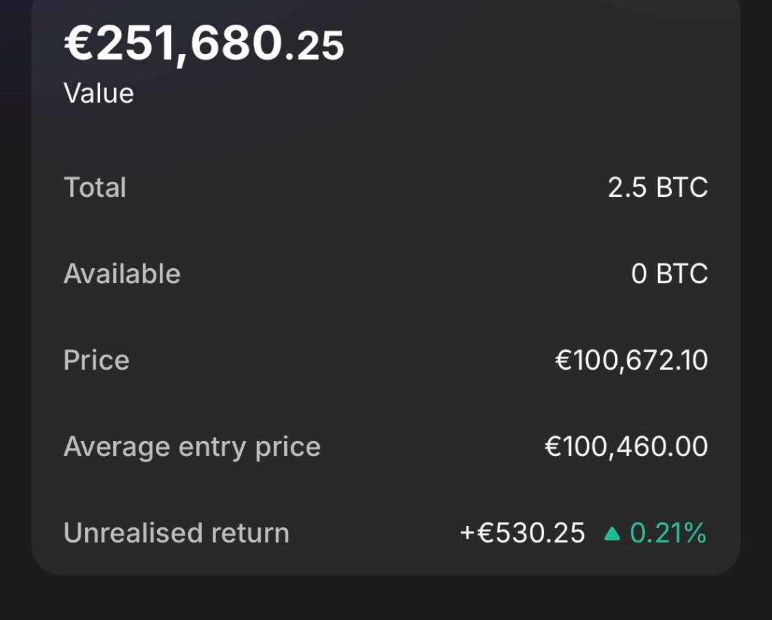Select the green 0.21% percentage change
Screen dimensions: 772x620
tap(668, 533)
